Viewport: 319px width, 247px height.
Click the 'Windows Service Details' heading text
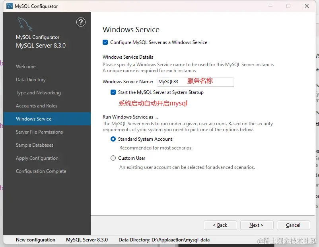point(128,57)
